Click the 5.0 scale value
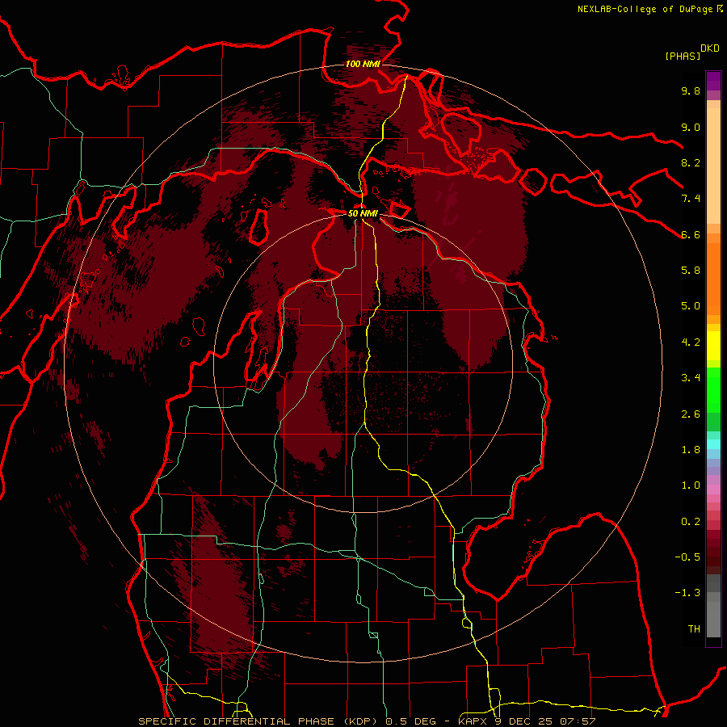This screenshot has height=727, width=727. coord(691,306)
